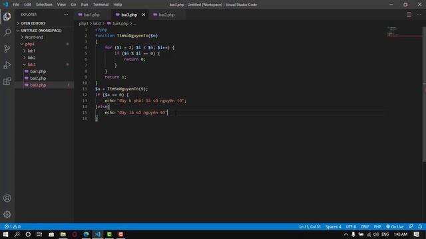Open the Run and Debug view
The width and height of the screenshot is (426, 239).
point(7,65)
